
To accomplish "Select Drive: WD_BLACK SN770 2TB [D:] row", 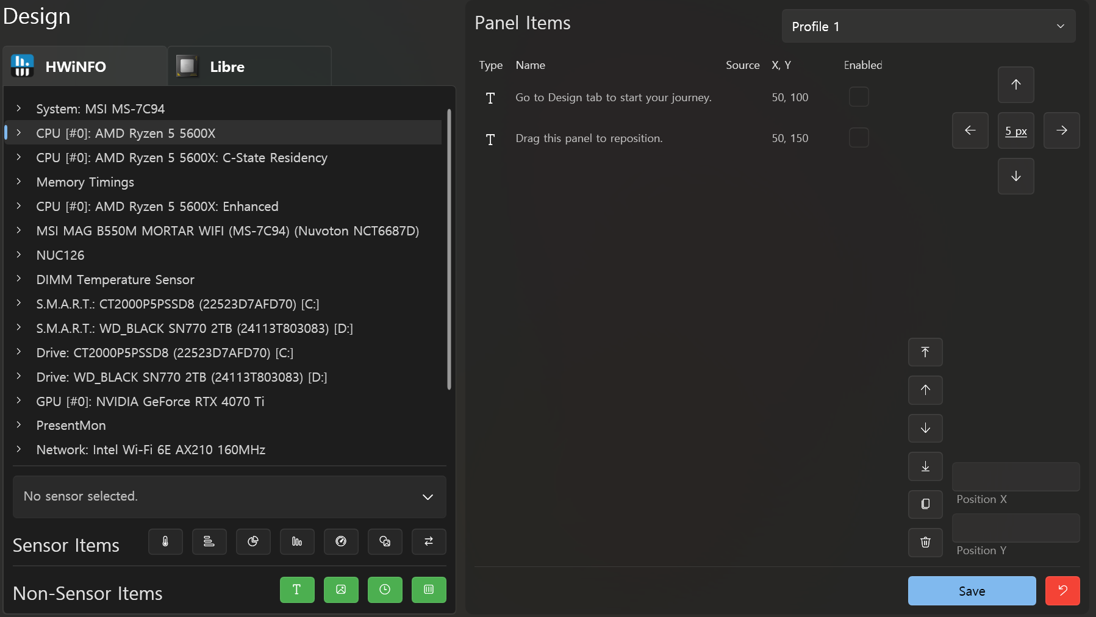I will coord(223,377).
